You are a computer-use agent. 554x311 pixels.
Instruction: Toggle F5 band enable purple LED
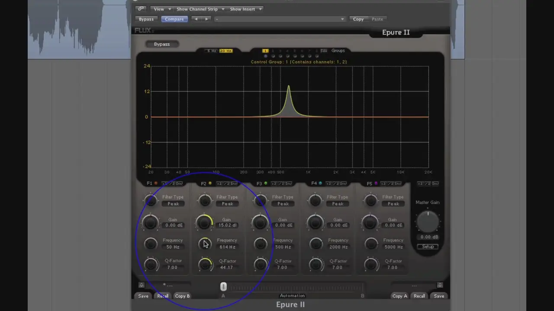coord(376,184)
